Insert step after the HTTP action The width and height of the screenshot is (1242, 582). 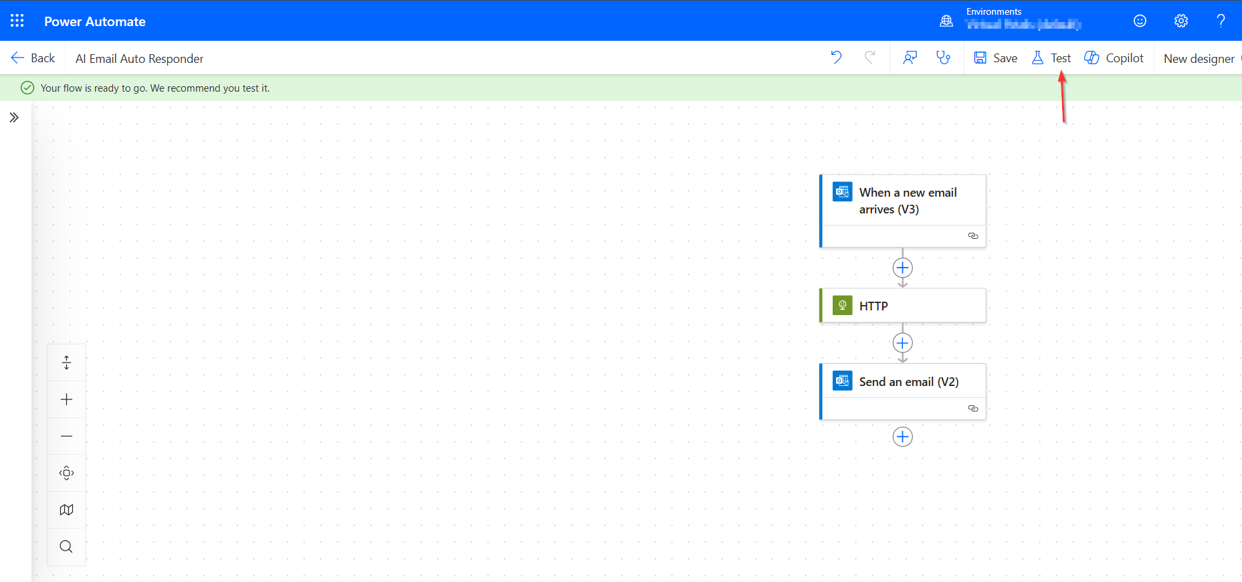click(x=902, y=343)
